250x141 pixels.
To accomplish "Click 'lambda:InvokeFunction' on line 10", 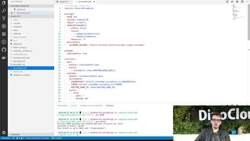I will coord(87,34).
